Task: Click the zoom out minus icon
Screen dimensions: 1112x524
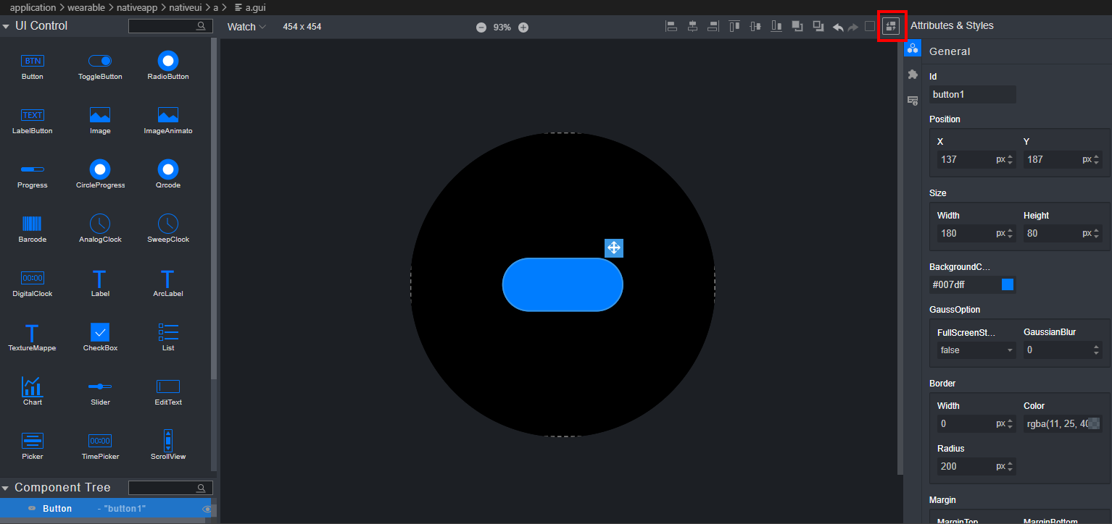Action: coord(481,28)
